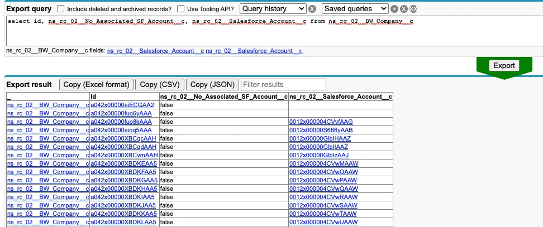Remove selected saved query via X icon
Image resolution: width=543 pixels, height=227 pixels.
(x=403, y=9)
